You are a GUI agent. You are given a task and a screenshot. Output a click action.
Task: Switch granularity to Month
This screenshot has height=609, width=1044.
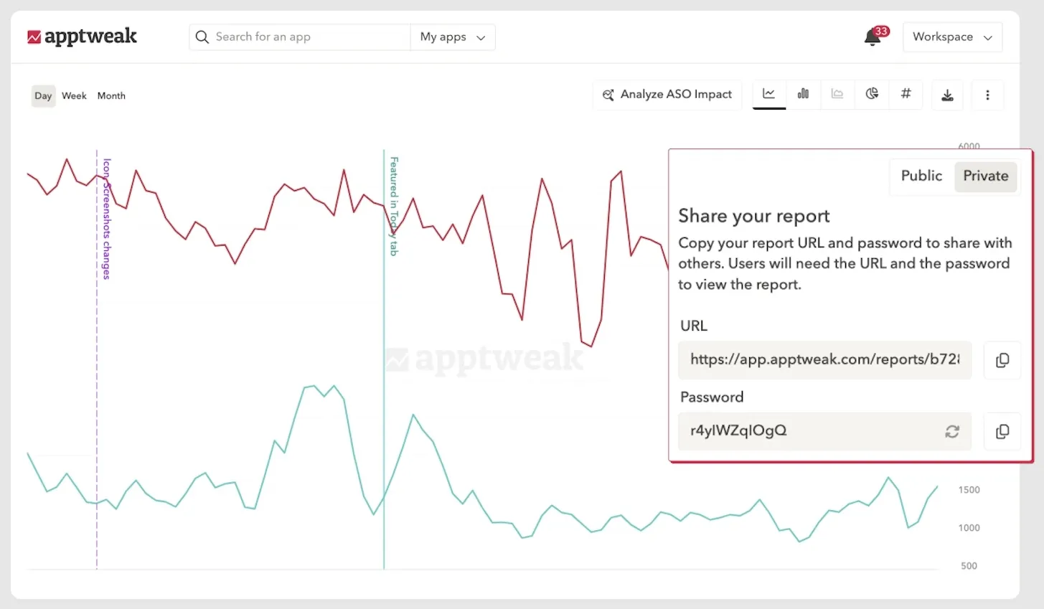coord(111,96)
